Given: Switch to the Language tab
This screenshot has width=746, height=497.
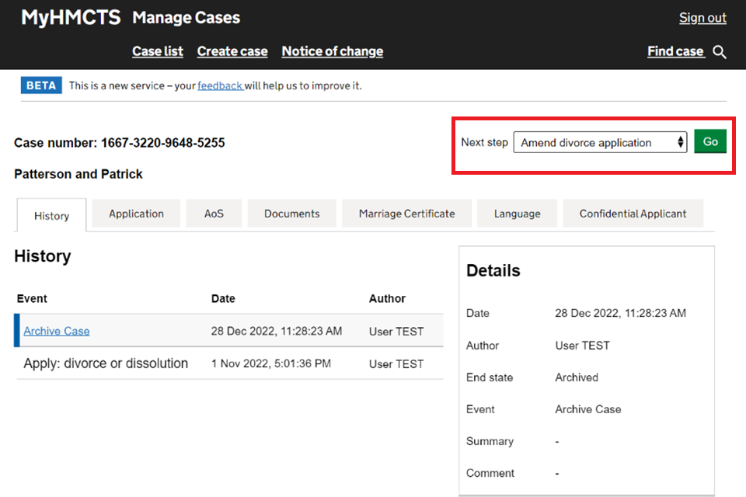Looking at the screenshot, I should coord(517,214).
